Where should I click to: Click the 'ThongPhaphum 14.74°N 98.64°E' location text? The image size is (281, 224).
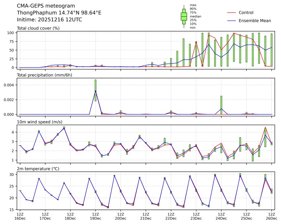59,13
